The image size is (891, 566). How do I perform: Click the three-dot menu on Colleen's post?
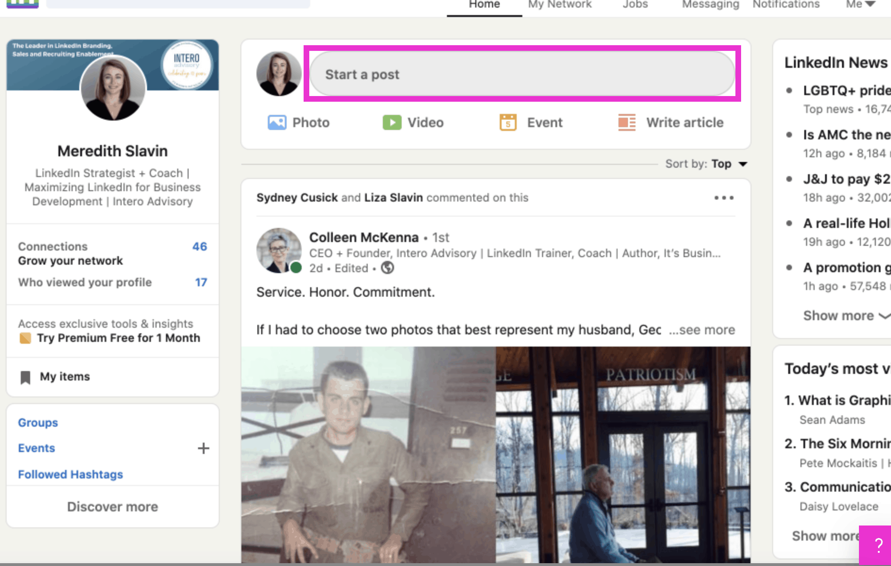pos(724,198)
